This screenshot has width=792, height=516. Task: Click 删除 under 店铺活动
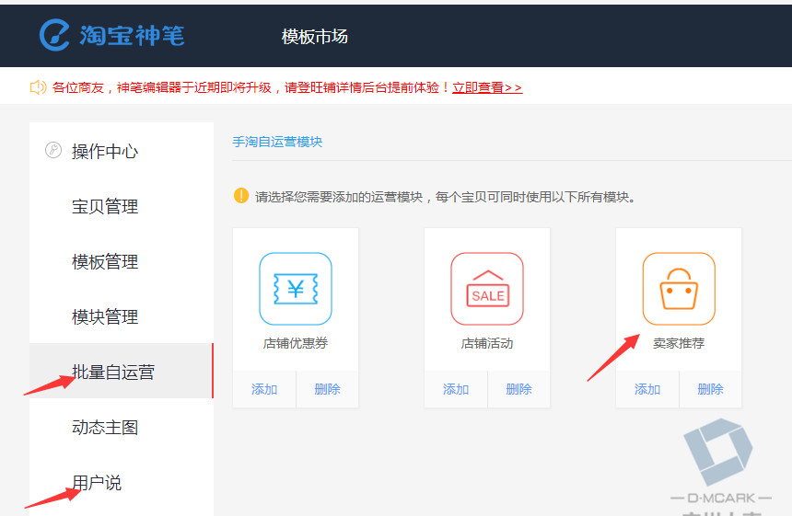point(518,389)
